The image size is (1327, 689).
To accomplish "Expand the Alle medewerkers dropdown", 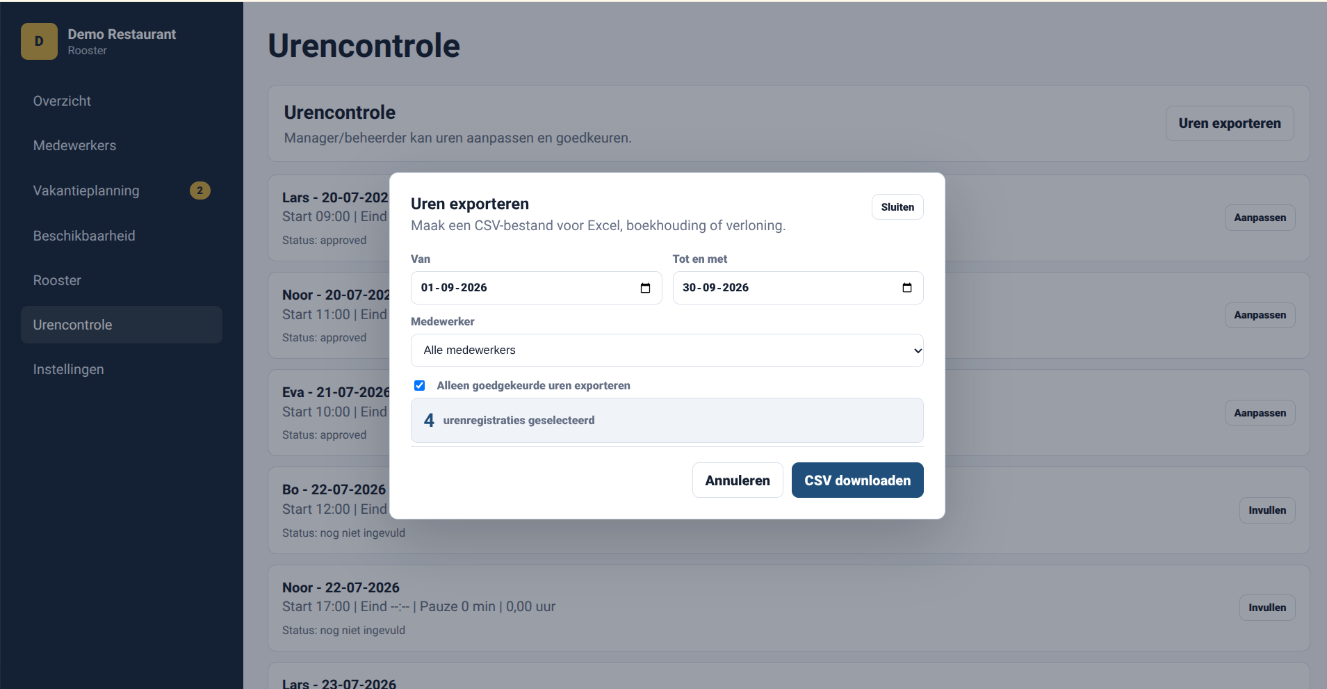I will tap(667, 350).
